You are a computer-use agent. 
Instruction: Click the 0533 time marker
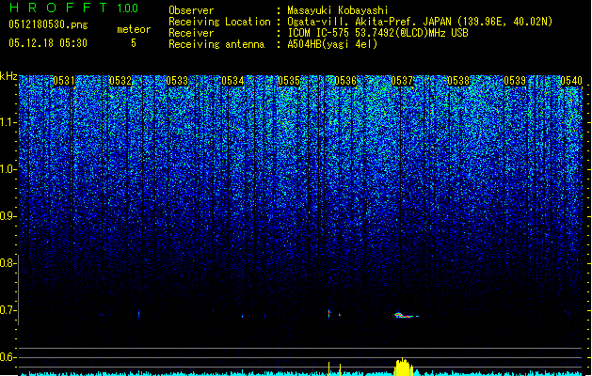point(177,81)
